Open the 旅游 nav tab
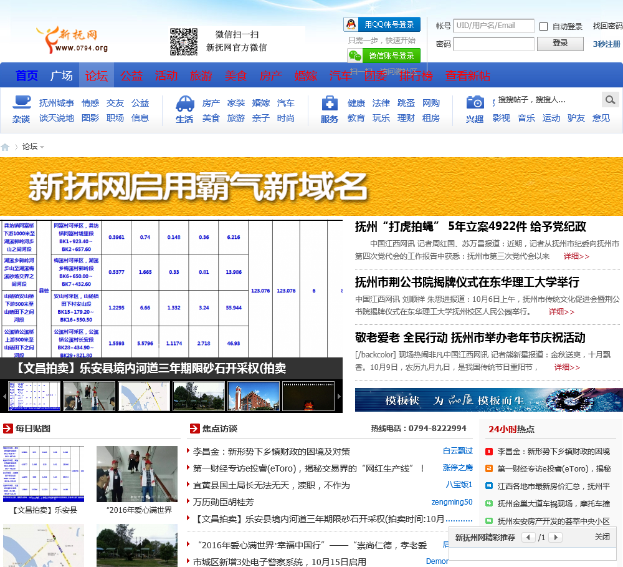Viewport: 623px width, 567px height. (x=201, y=75)
